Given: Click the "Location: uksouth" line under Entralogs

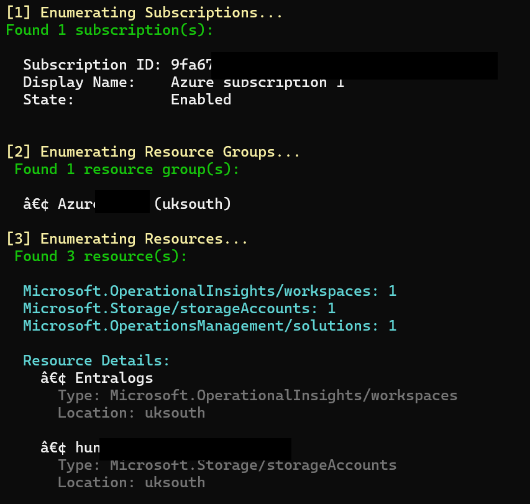Looking at the screenshot, I should pyautogui.click(x=131, y=413).
